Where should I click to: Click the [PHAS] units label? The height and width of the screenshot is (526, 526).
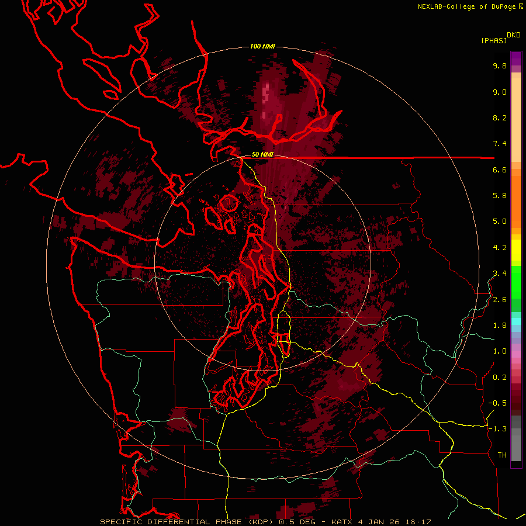pos(494,40)
